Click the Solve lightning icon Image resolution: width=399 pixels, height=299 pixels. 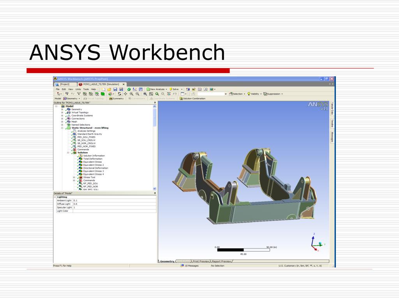point(171,89)
